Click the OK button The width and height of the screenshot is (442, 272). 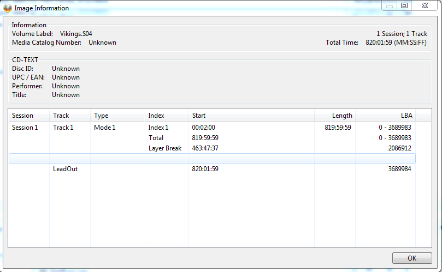412,258
